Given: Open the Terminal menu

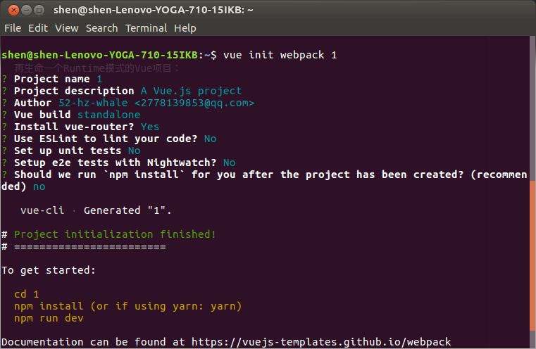Looking at the screenshot, I should point(146,28).
